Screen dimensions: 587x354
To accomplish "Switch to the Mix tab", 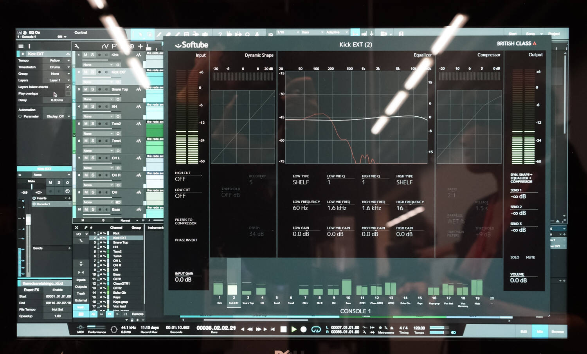I will [540, 332].
